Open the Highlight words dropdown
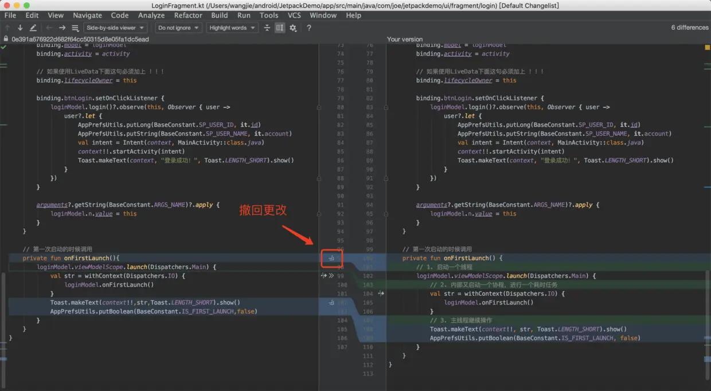This screenshot has width=711, height=391. [232, 28]
